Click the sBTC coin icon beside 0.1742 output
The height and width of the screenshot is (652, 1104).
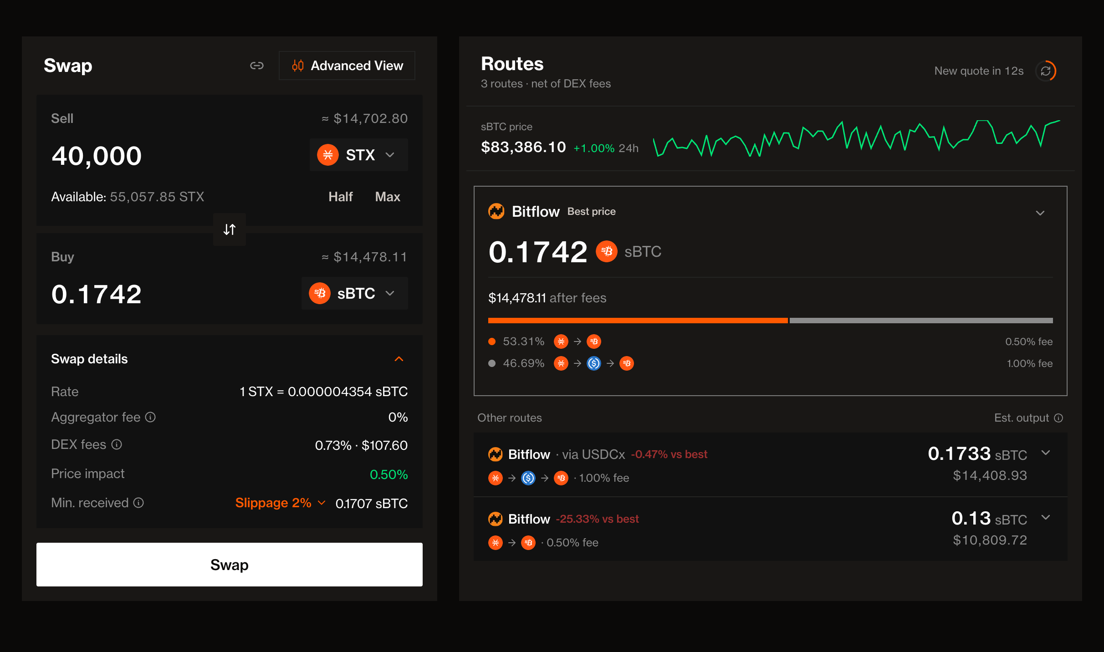(x=607, y=251)
